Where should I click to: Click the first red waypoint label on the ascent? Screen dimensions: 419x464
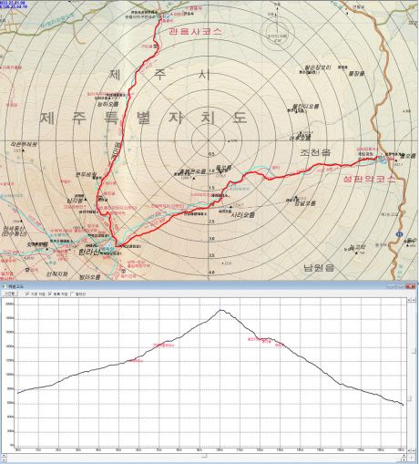[x=135, y=361]
